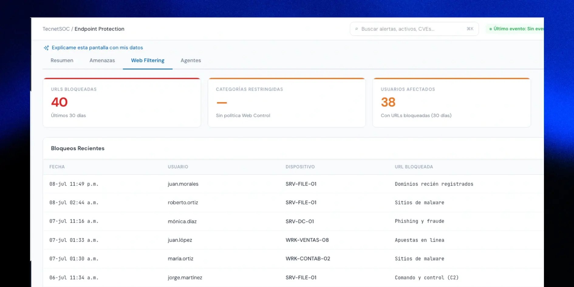Switch to the Amenazas tab
574x287 pixels.
tap(102, 60)
